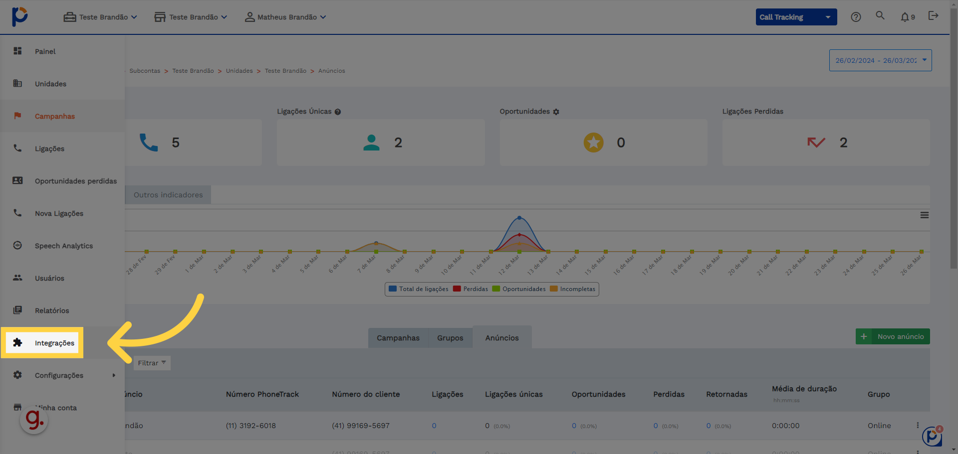This screenshot has width=958, height=454.
Task: Toggle Perdidas legend series
Action: [x=471, y=289]
